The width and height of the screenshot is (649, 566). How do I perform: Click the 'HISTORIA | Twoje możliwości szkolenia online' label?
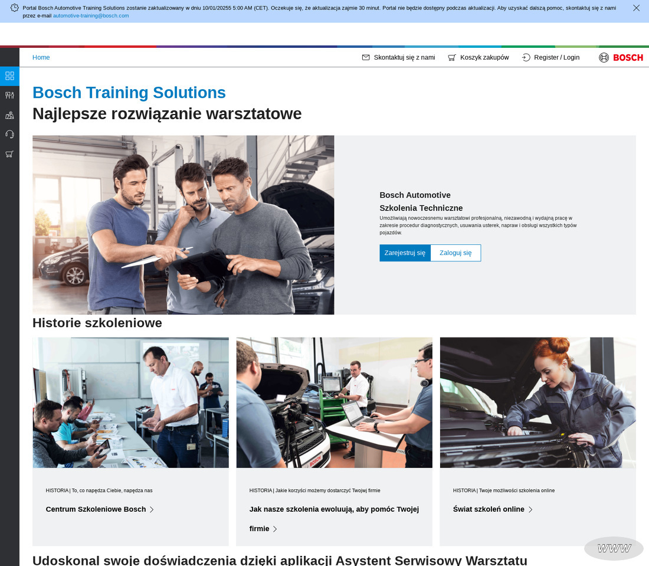[504, 490]
